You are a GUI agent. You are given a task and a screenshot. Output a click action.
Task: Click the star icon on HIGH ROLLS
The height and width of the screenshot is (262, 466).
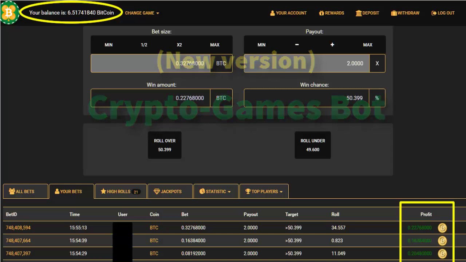point(103,191)
